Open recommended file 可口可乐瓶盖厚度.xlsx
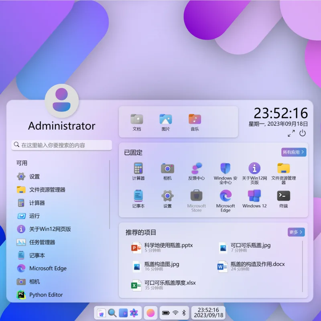 [163, 285]
